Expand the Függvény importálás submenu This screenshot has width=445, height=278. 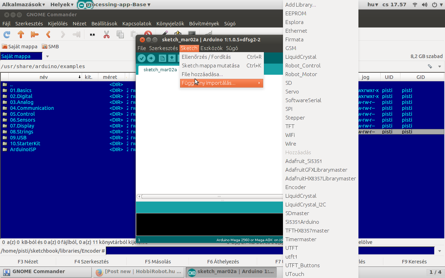221,83
